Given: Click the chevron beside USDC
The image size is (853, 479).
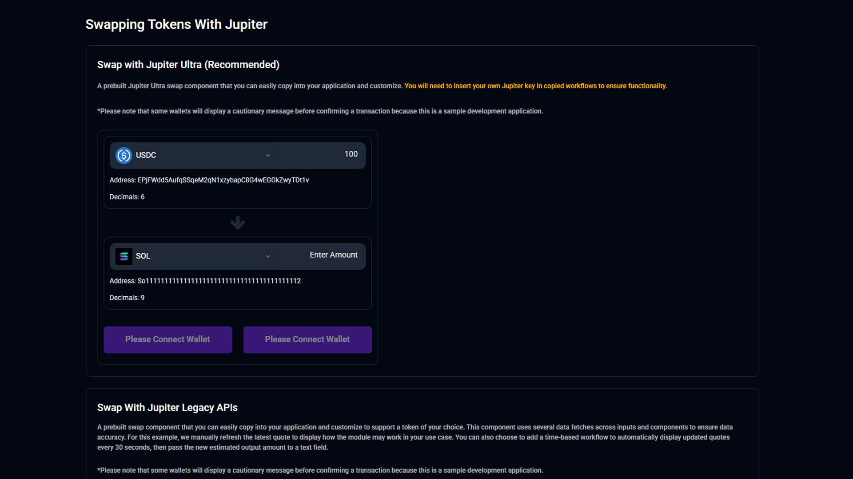Looking at the screenshot, I should click(268, 156).
